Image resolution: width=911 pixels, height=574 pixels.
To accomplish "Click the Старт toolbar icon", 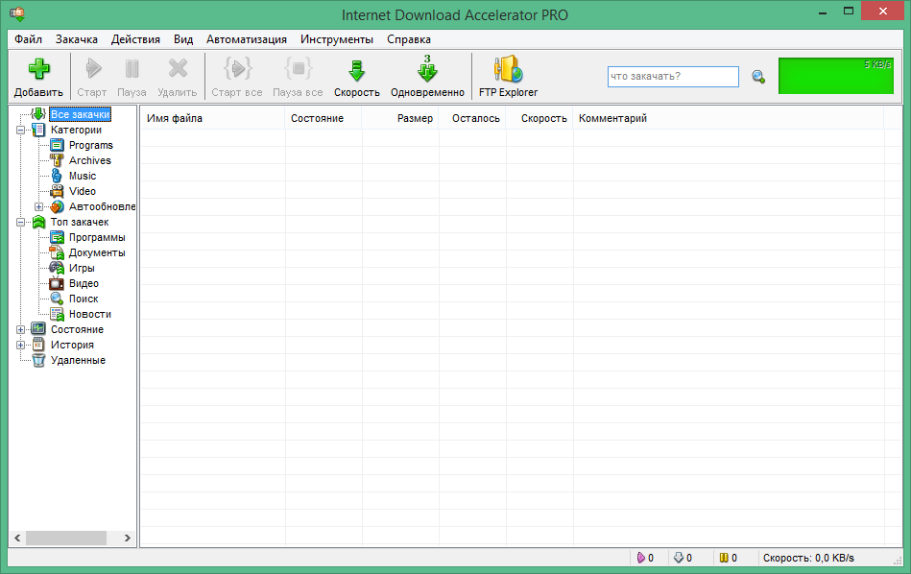I will tap(93, 68).
